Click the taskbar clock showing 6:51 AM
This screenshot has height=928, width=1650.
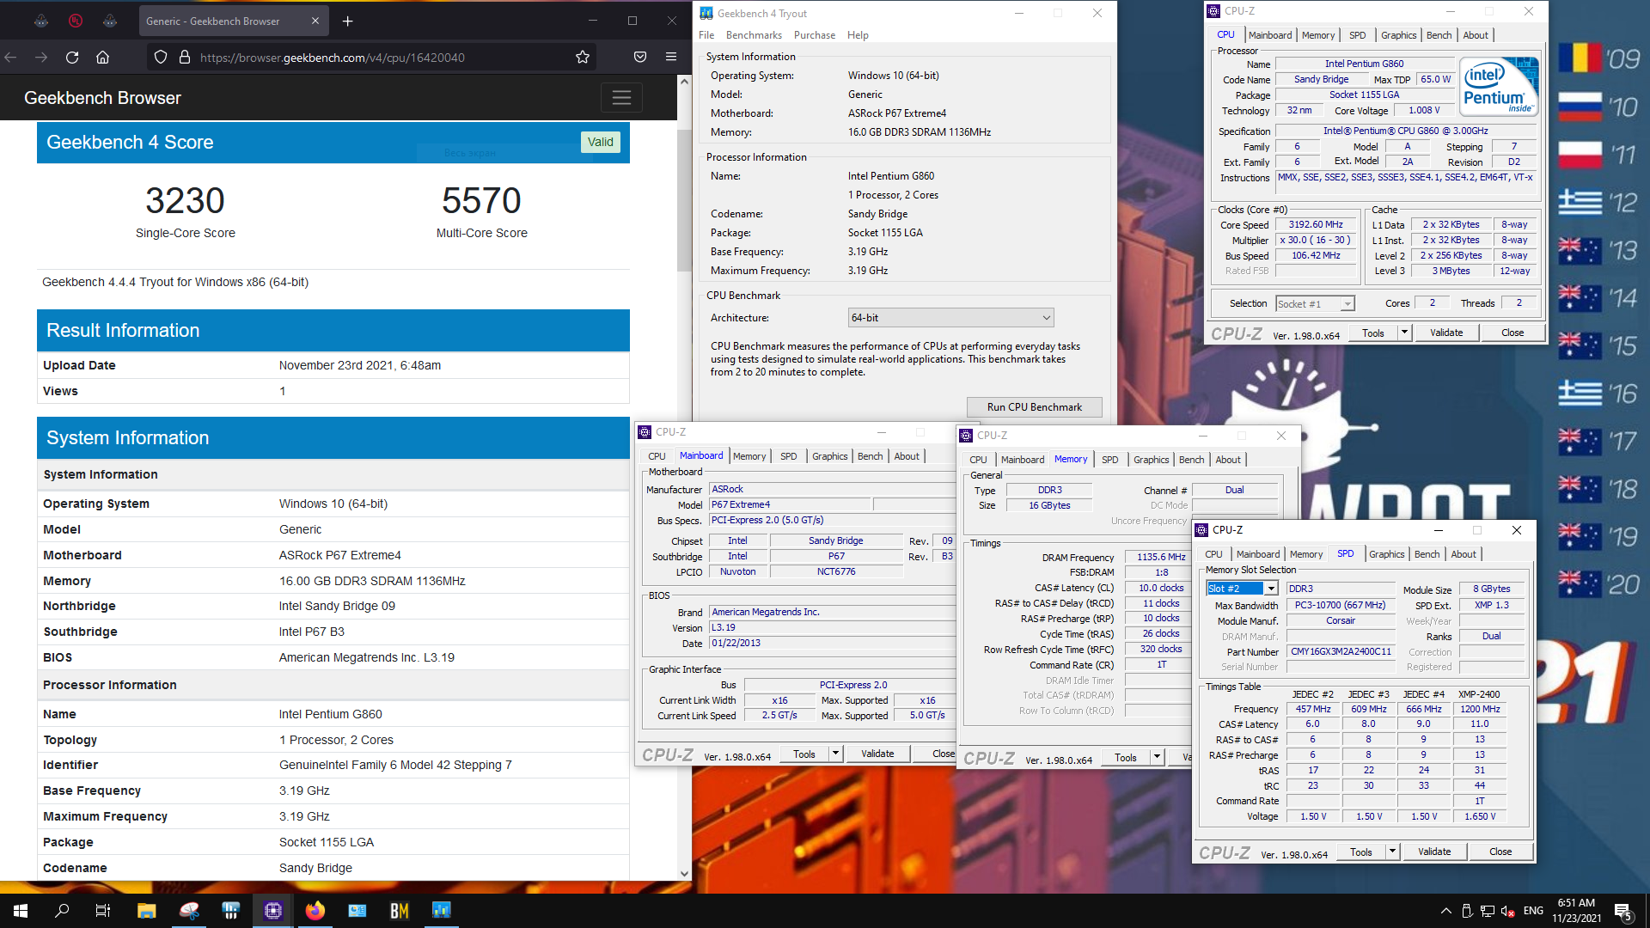[1577, 911]
